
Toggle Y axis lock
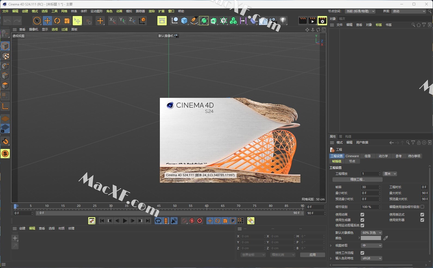pyautogui.click(x=123, y=21)
